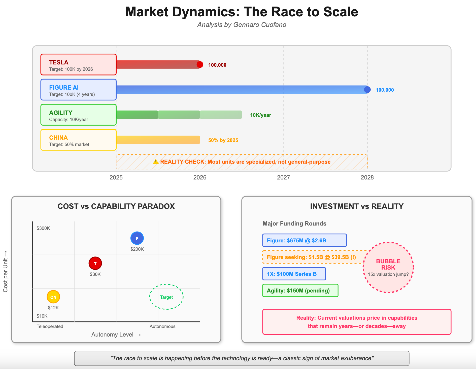Click the AGILITY capacity label box
Screen dimensions: 476x369
78,115
